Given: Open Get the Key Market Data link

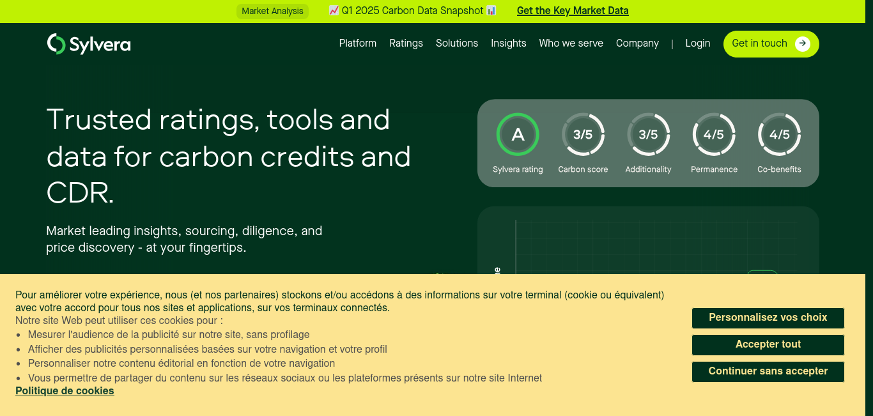Looking at the screenshot, I should click(573, 10).
